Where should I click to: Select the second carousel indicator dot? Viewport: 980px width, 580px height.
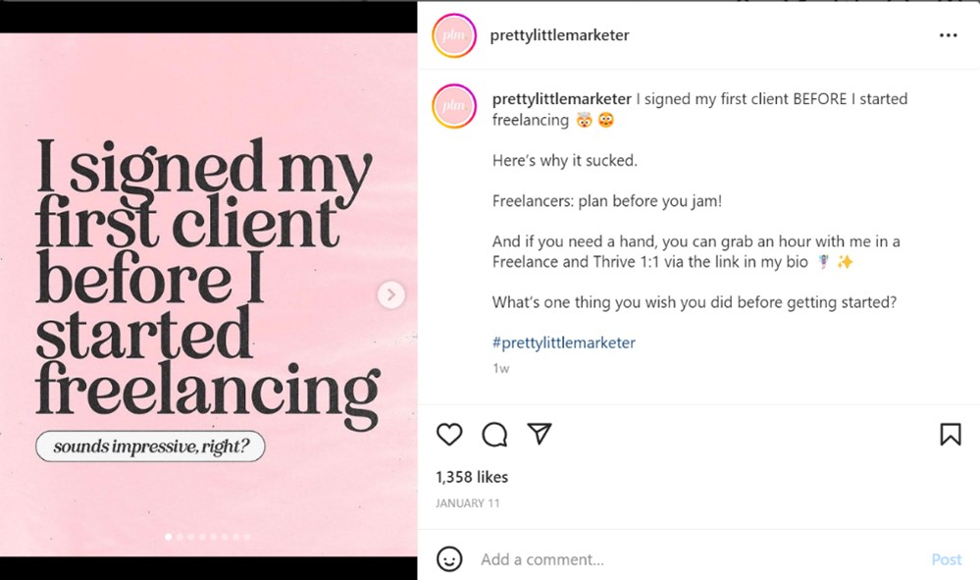180,537
